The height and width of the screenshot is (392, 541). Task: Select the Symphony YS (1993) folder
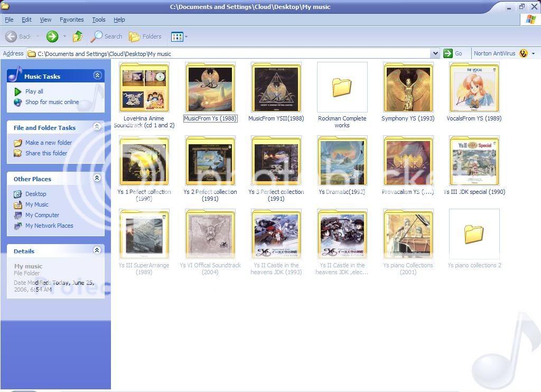pos(408,88)
